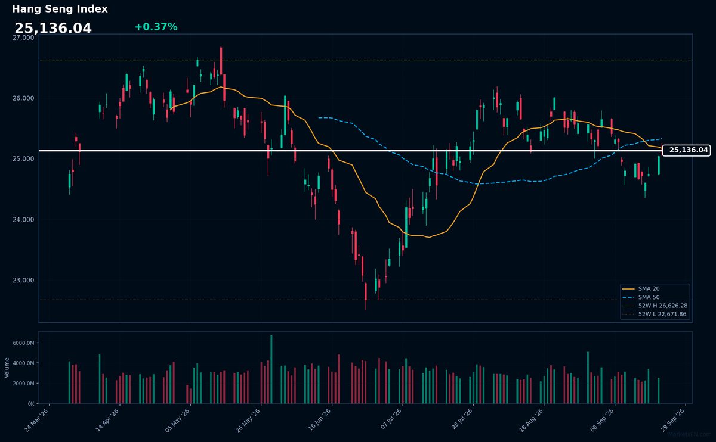Click the 26 May '26 date label

click(249, 420)
